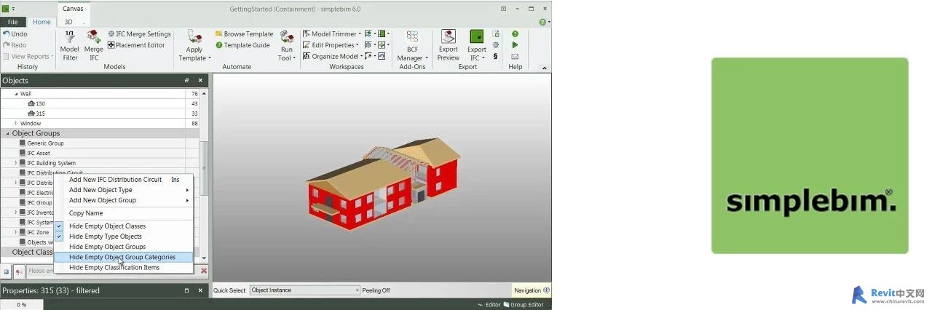932x310 pixels.
Task: Click the Merge IFC house icon
Action: [x=94, y=38]
